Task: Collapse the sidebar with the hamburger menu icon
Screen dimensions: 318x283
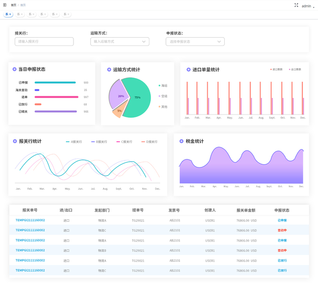Action: point(5,5)
